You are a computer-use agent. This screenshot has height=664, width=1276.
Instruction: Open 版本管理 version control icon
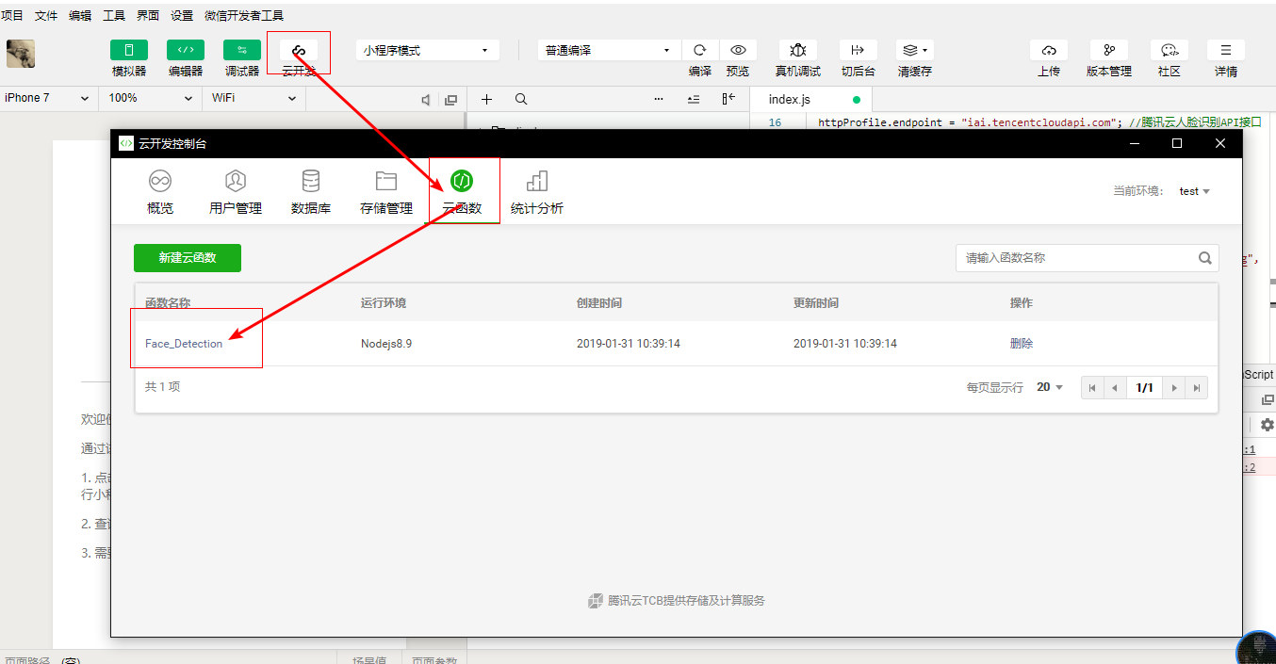[1108, 50]
